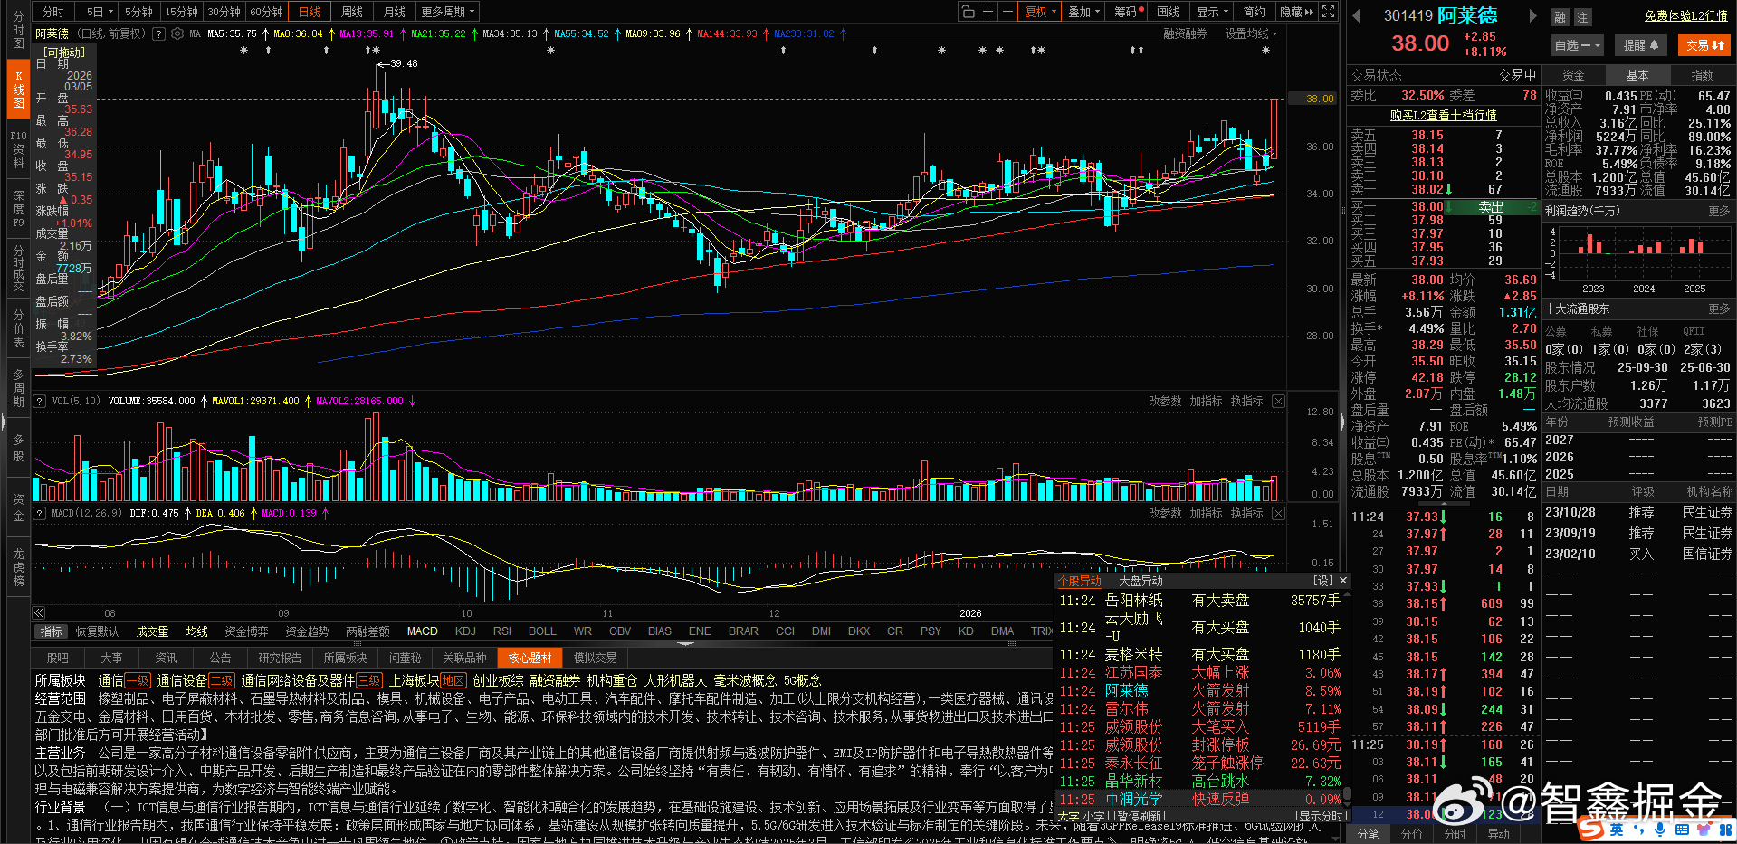Open the 复权 adjustment dropdown
The height and width of the screenshot is (844, 1737).
1040,12
